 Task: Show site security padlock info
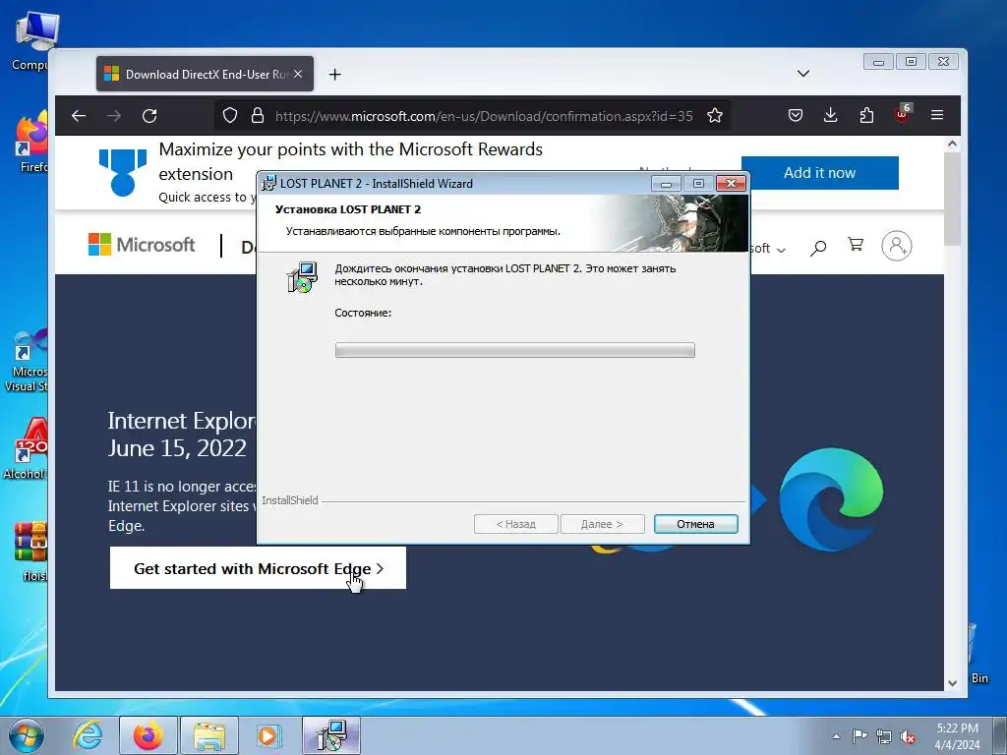tap(258, 116)
